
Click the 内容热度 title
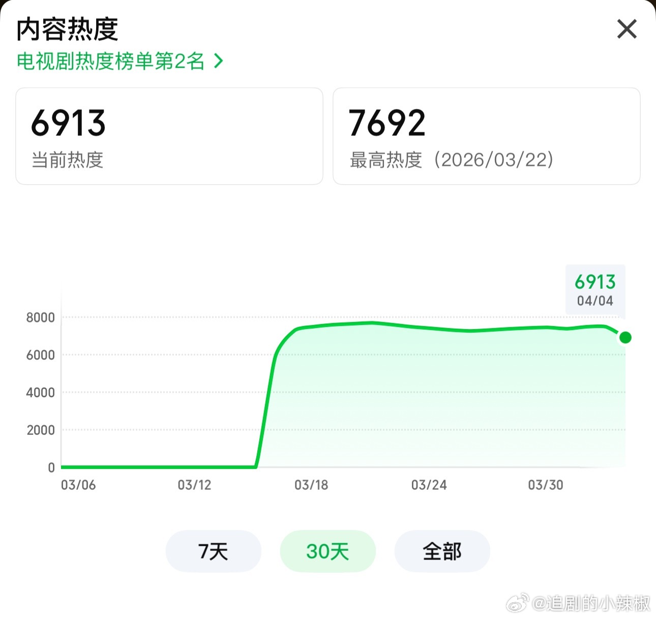[67, 29]
